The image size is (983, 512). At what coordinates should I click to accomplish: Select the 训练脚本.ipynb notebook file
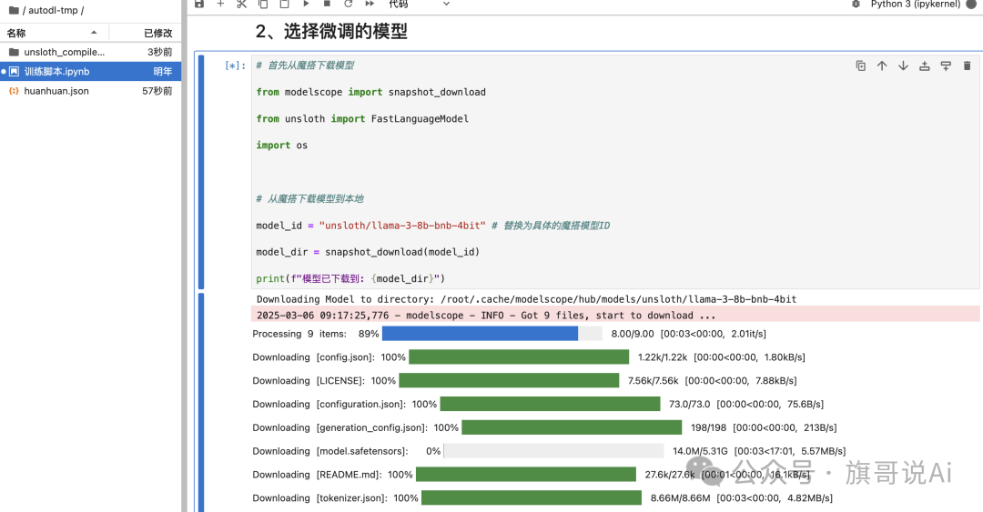(90, 72)
